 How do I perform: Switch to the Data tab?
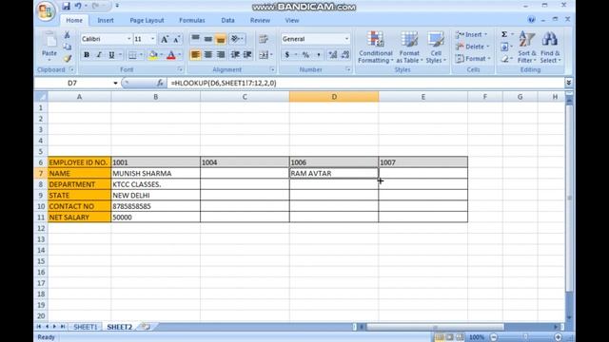pyautogui.click(x=227, y=20)
